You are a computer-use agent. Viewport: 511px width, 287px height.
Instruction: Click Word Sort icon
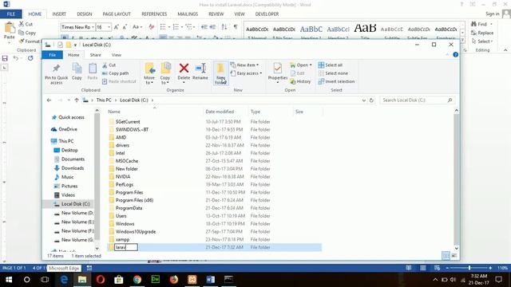(x=224, y=27)
